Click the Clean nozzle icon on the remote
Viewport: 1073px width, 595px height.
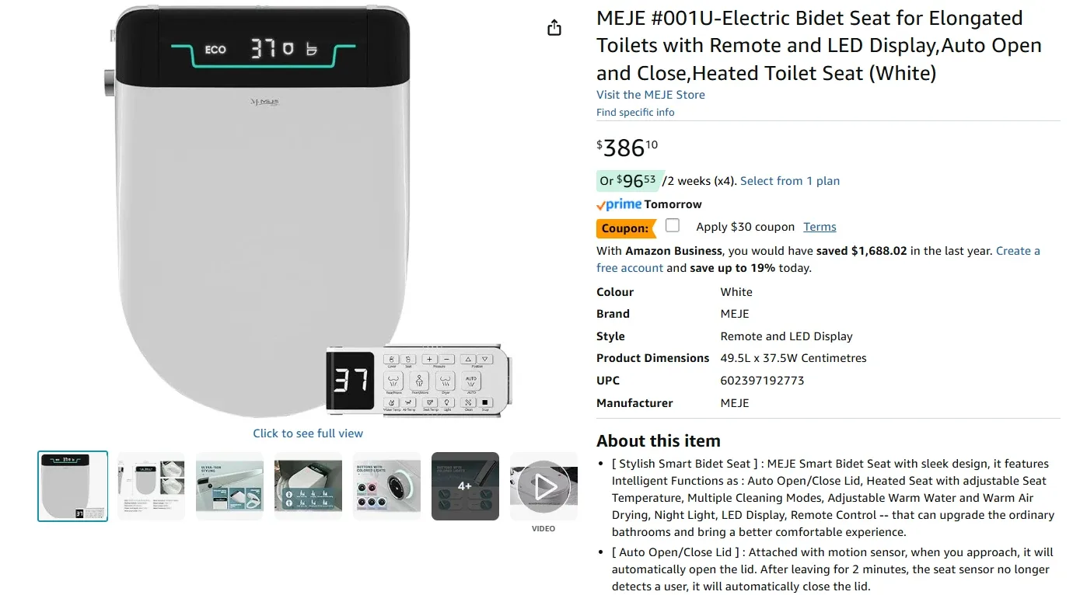468,403
